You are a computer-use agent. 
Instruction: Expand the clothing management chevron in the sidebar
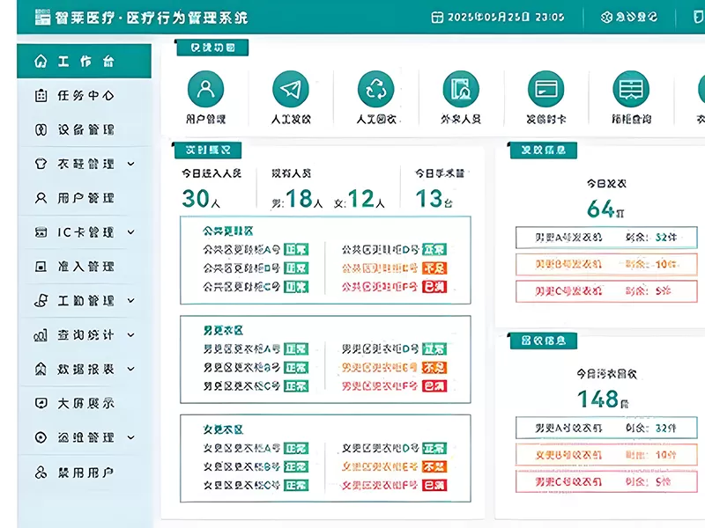130,164
